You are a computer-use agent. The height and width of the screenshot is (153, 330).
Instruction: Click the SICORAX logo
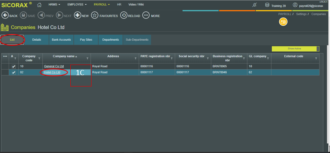16,5
